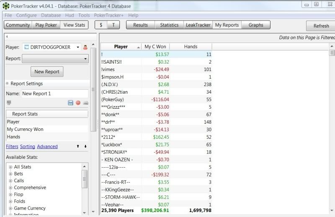Move the stat up with the up arrow
Screen dimensions: 335x217
coord(78,146)
